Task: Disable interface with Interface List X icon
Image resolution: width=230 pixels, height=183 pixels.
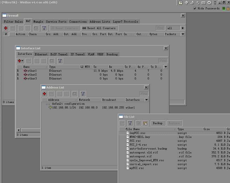Action: (43, 61)
